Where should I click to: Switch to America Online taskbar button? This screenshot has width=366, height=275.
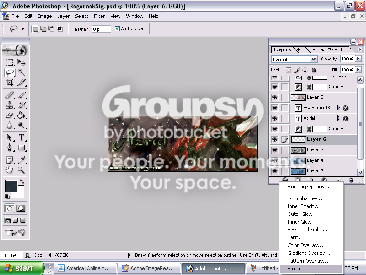86,268
